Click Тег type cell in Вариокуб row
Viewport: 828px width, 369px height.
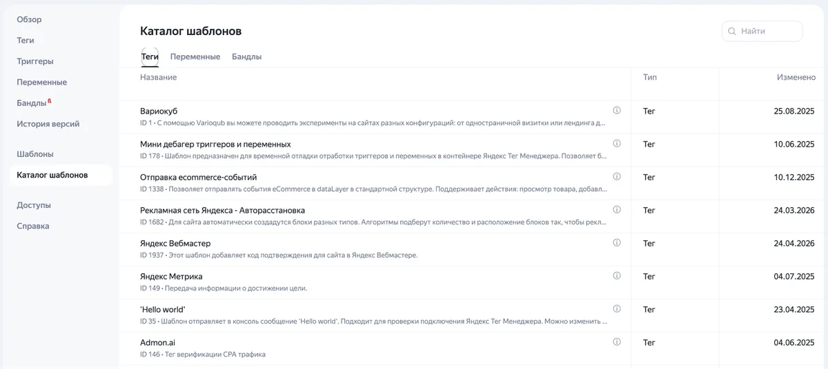click(x=649, y=111)
